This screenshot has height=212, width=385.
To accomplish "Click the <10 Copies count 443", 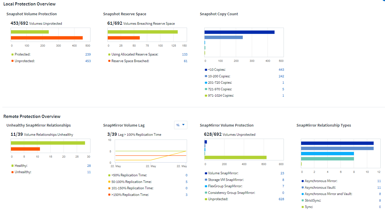I will point(281,70).
